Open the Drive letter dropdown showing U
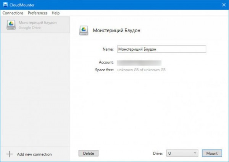This screenshot has width=229, height=162. click(x=182, y=153)
